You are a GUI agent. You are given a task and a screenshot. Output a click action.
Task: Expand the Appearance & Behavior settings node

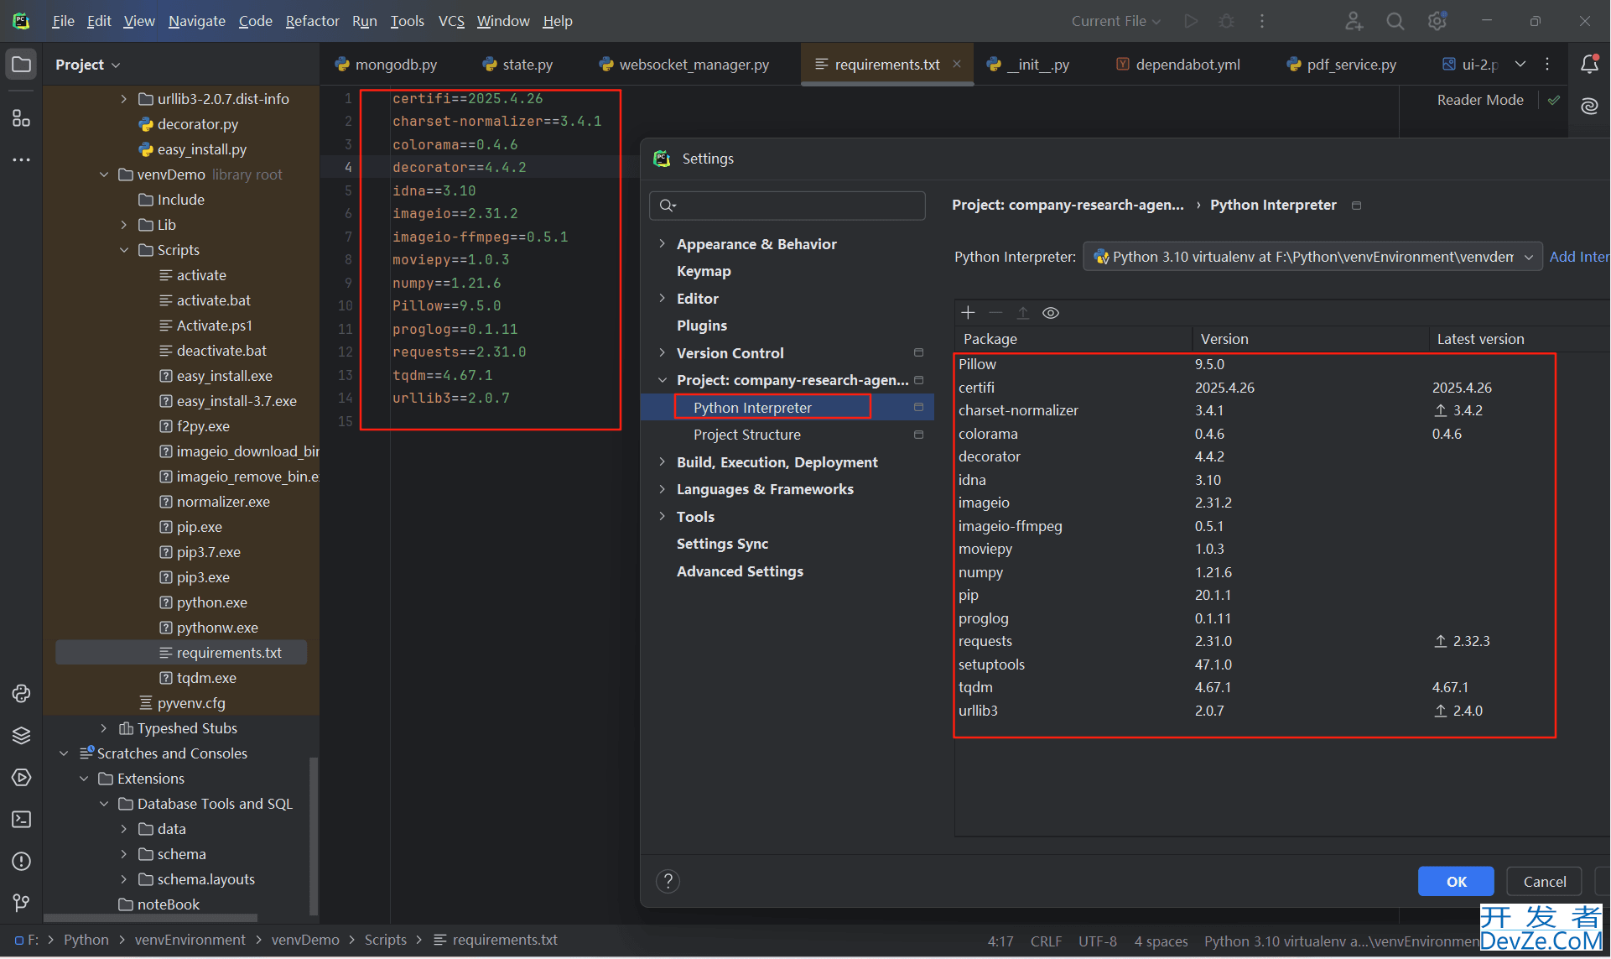tap(662, 244)
